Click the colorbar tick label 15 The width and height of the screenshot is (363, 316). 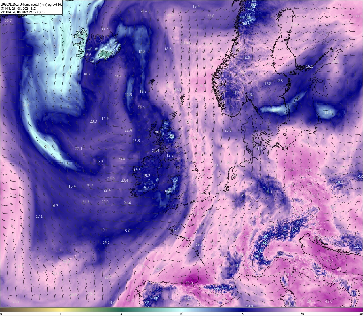[242, 314]
